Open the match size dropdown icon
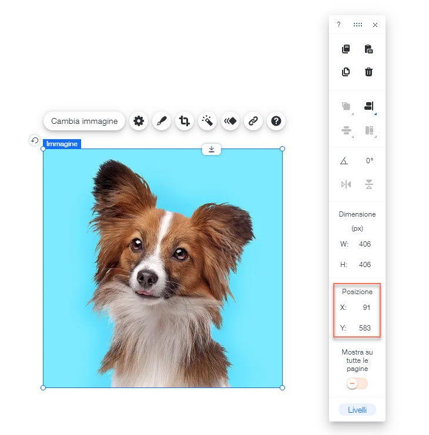 (369, 130)
